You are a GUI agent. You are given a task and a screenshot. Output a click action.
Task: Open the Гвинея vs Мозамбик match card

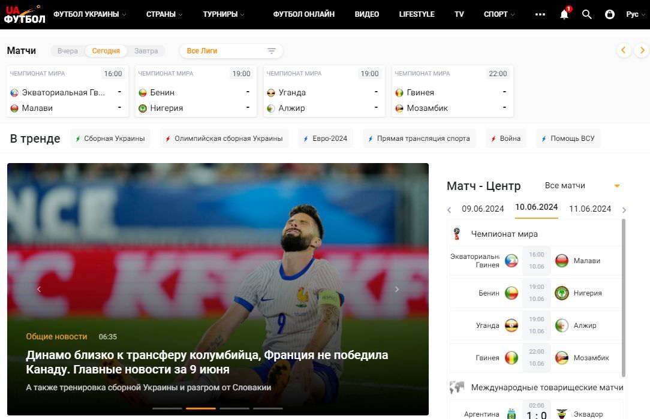(452, 91)
